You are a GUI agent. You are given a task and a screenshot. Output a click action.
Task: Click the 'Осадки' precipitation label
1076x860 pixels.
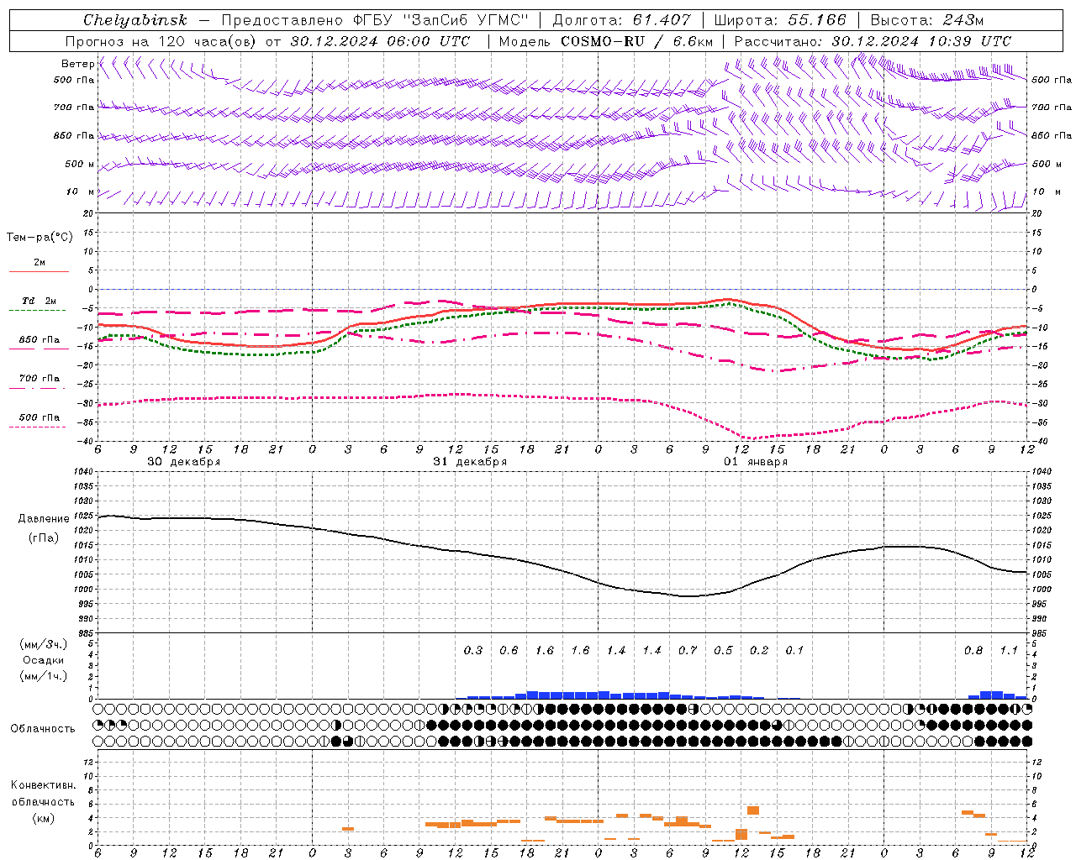pyautogui.click(x=44, y=660)
